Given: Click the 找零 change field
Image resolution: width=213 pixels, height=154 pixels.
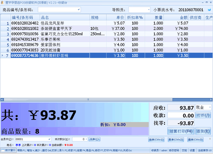Looking at the screenshot, I should coord(181,123).
